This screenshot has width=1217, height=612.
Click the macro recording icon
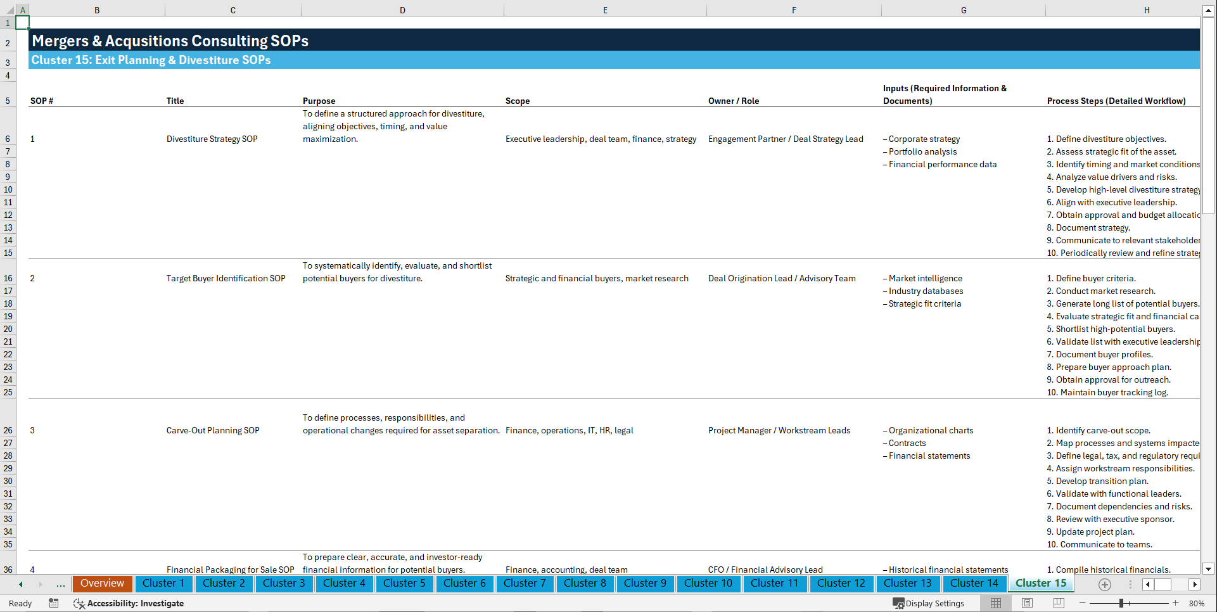[54, 603]
